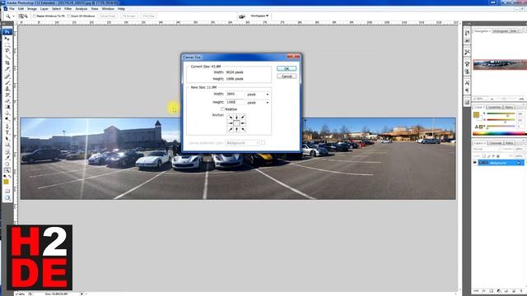
Task: Click the new Width input field
Action: pos(235,95)
